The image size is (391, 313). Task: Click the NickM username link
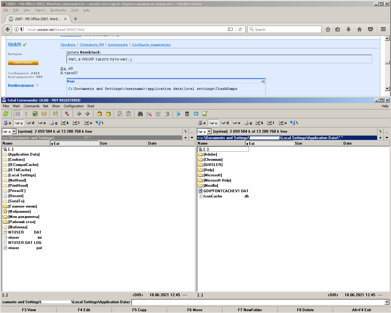(14, 44)
